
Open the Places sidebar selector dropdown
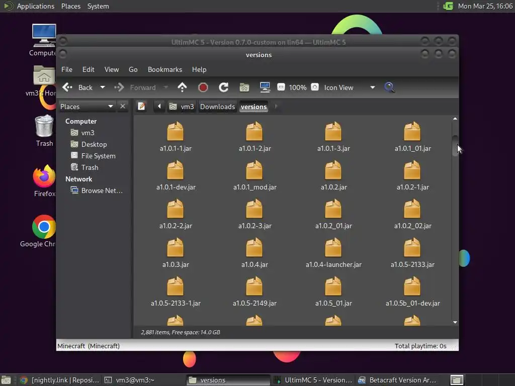coord(110,107)
